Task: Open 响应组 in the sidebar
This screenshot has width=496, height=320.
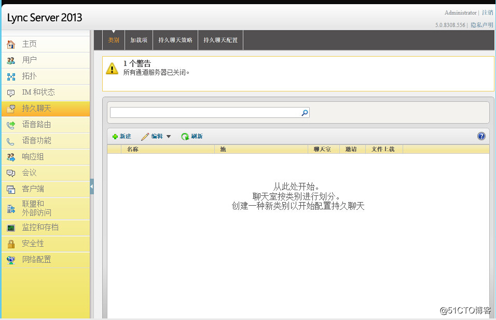Action: [46, 157]
